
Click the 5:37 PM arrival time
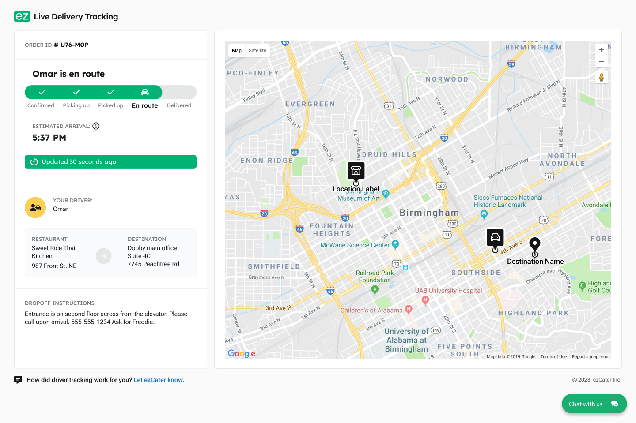[49, 138]
